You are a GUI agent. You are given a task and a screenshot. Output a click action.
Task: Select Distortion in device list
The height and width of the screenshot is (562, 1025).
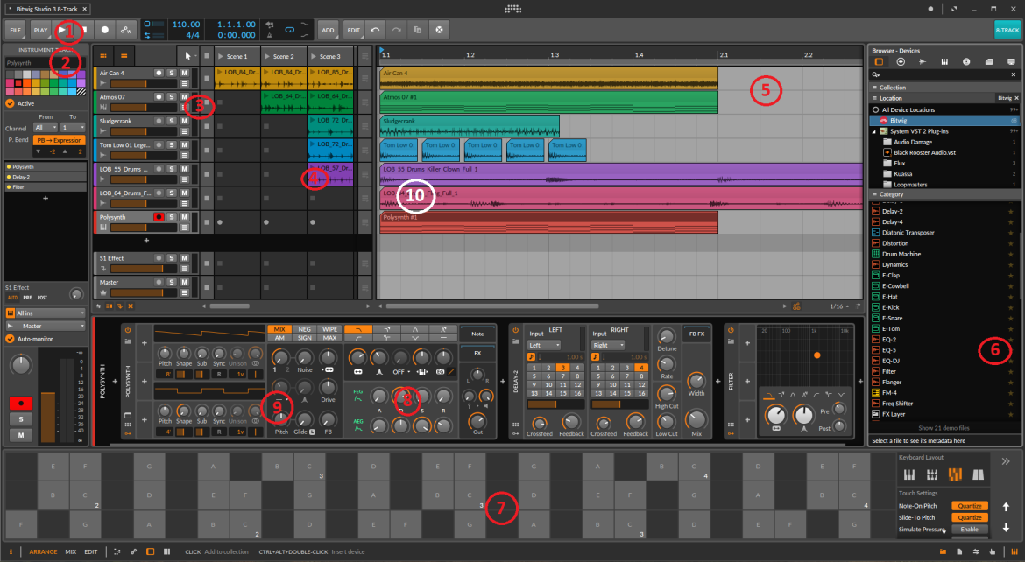(895, 243)
